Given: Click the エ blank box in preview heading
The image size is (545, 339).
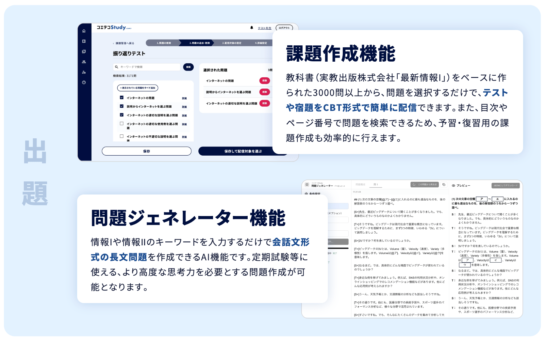Looking at the screenshot, I should click(x=497, y=199).
